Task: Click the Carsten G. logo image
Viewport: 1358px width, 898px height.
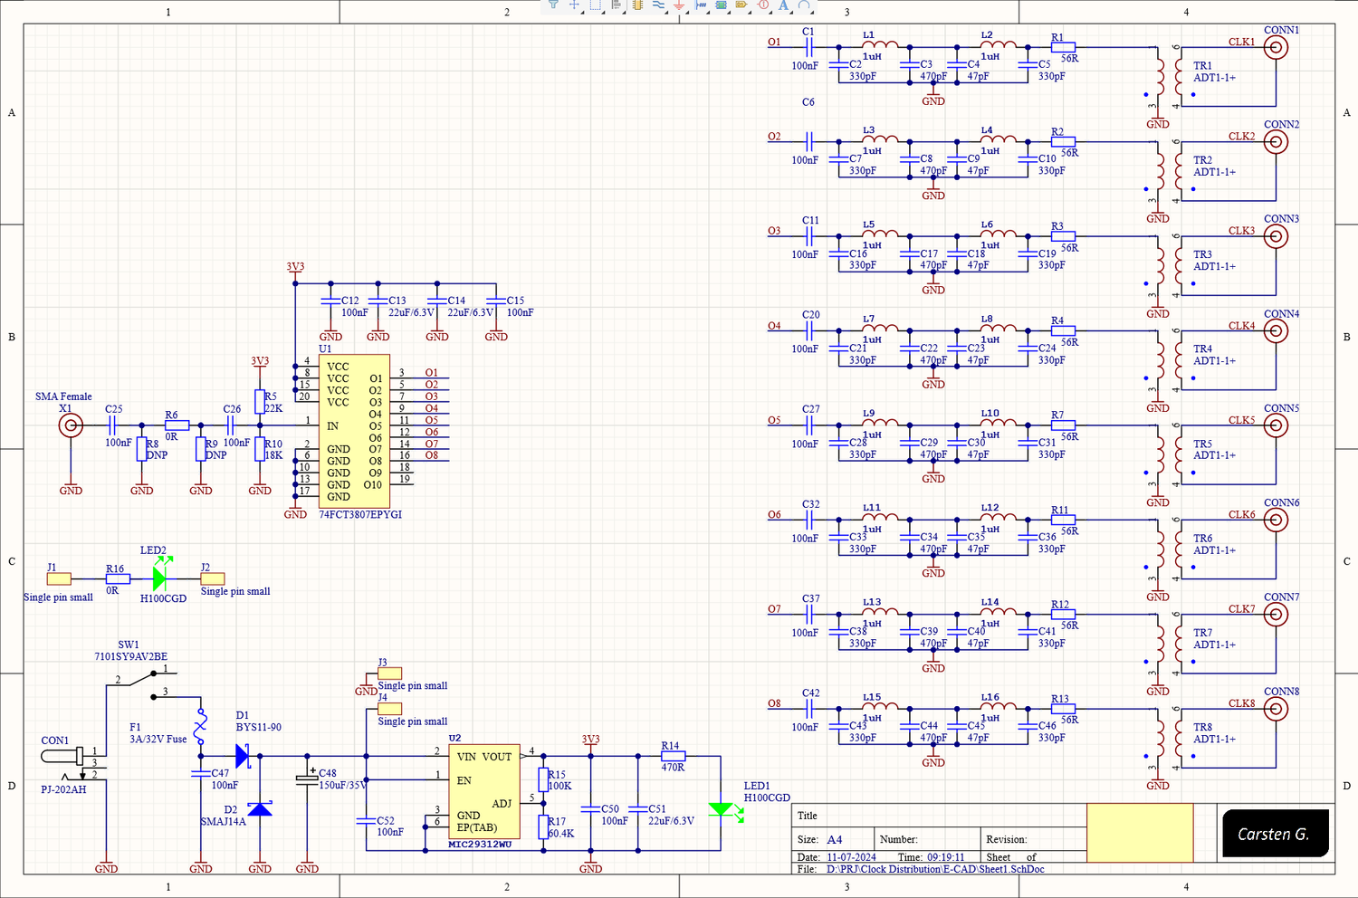Action: [x=1275, y=834]
